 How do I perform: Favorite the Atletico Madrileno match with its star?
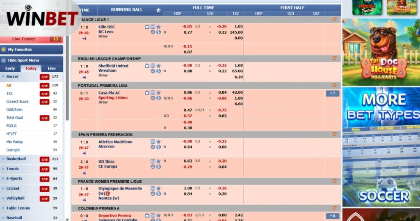(x=159, y=142)
